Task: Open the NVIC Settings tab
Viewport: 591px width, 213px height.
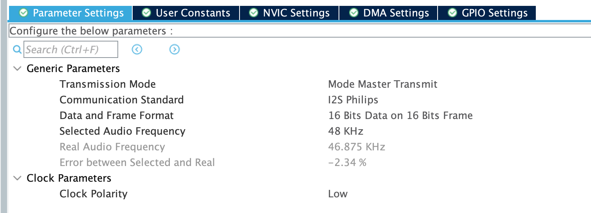Action: point(296,13)
